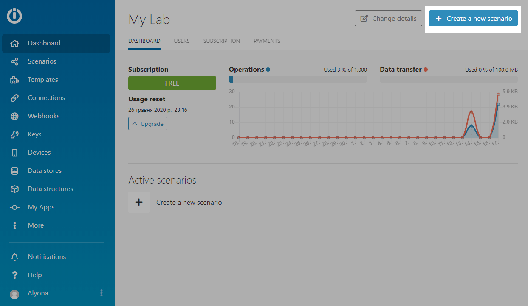
Task: Open Templates via the puzzle icon
Action: [x=14, y=80]
